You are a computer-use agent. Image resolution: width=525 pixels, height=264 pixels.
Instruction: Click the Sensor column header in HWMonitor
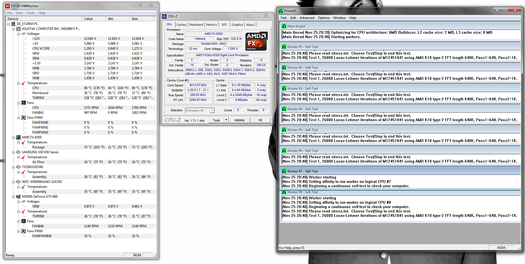pyautogui.click(x=44, y=19)
